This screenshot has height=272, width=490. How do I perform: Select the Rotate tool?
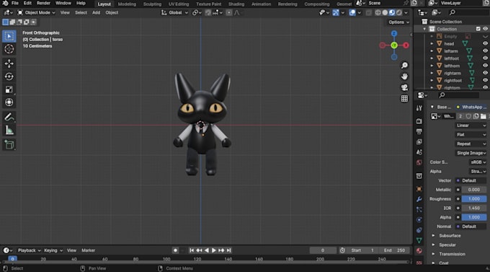(x=9, y=76)
